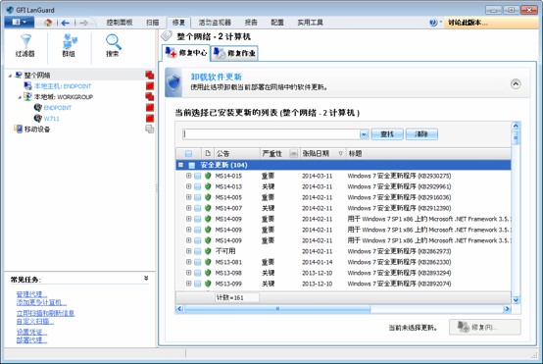Click the vertical scrollbar down arrow

point(516,300)
